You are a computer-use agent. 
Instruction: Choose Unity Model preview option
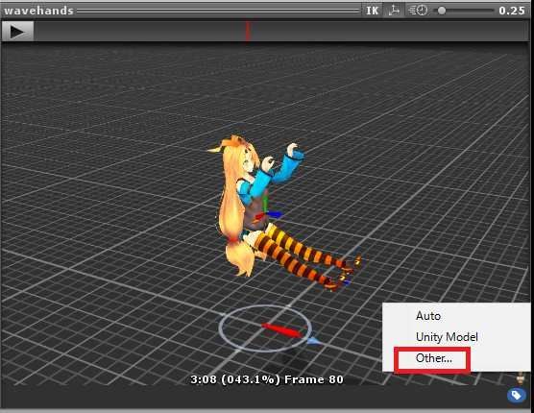(447, 337)
